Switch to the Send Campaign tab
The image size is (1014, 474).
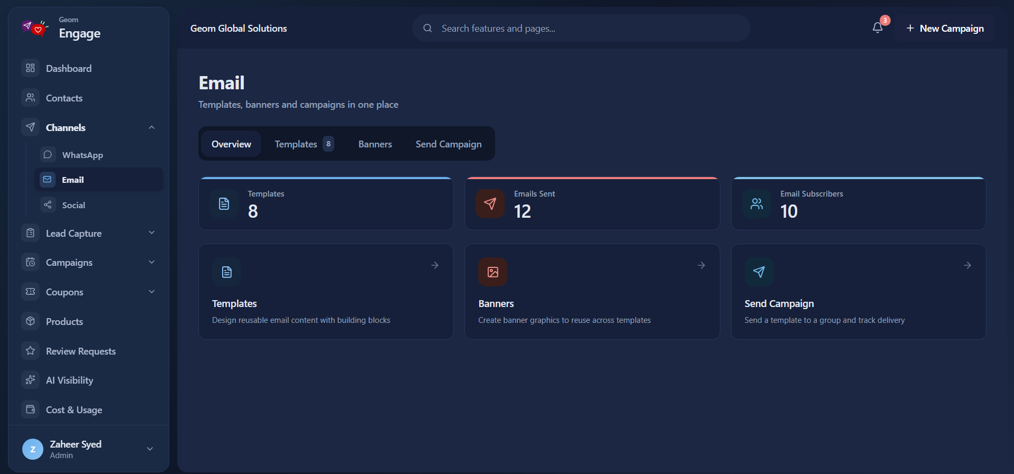click(449, 144)
